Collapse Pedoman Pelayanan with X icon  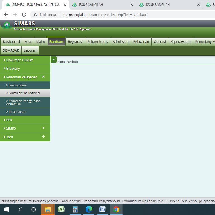[43, 77]
